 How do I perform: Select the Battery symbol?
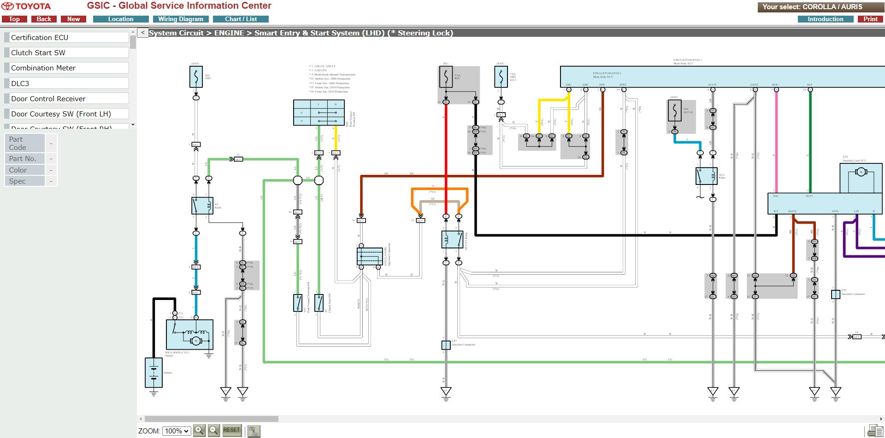(153, 373)
